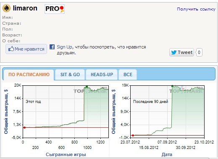Click the PokerStars spade icon beside limaron
This screenshot has height=159, width=218.
6,8
